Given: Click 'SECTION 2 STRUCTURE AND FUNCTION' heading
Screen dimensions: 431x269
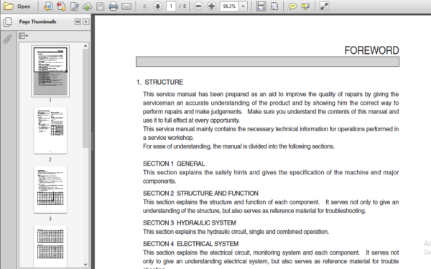Looking at the screenshot, I should tap(200, 193).
